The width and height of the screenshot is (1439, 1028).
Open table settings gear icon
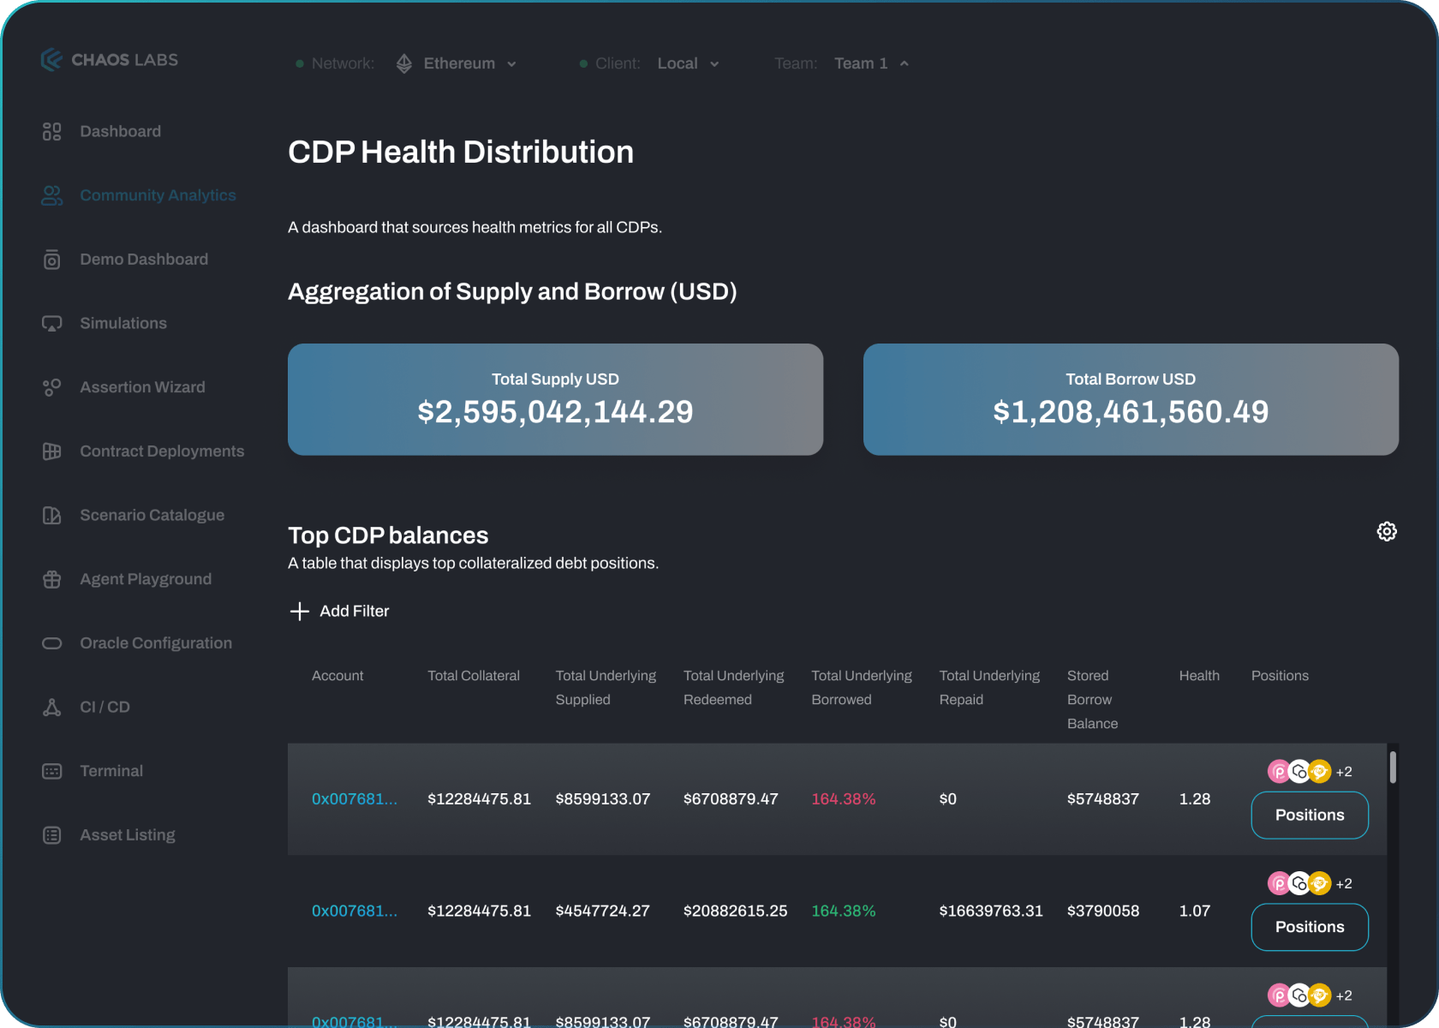(1387, 531)
